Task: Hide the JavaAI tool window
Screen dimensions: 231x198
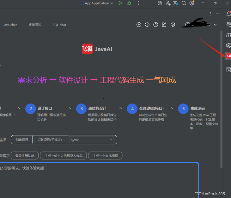Action: [x=217, y=14]
